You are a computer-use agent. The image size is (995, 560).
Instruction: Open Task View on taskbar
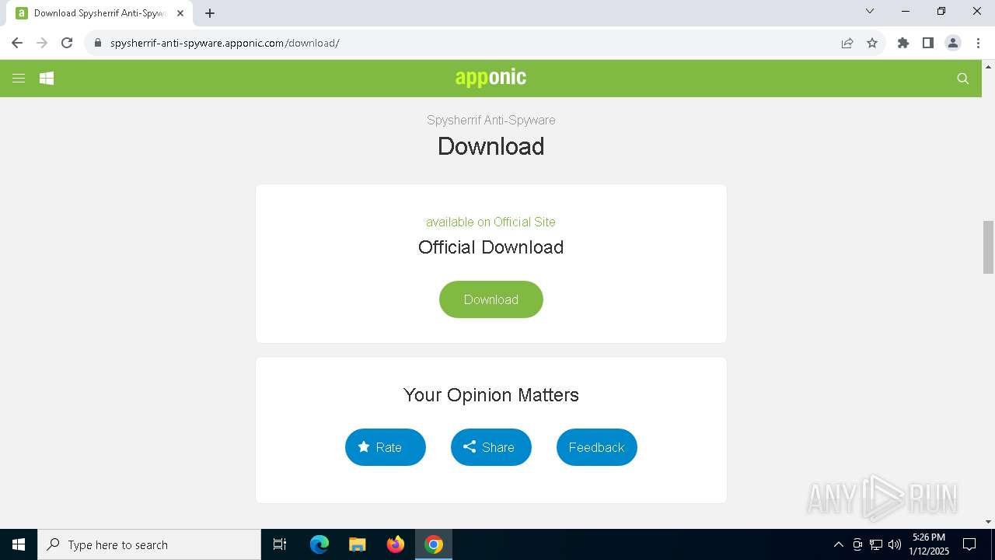click(x=280, y=544)
